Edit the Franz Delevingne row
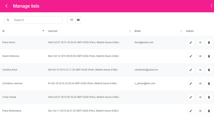The height and width of the screenshot is (118, 214). coord(191,111)
